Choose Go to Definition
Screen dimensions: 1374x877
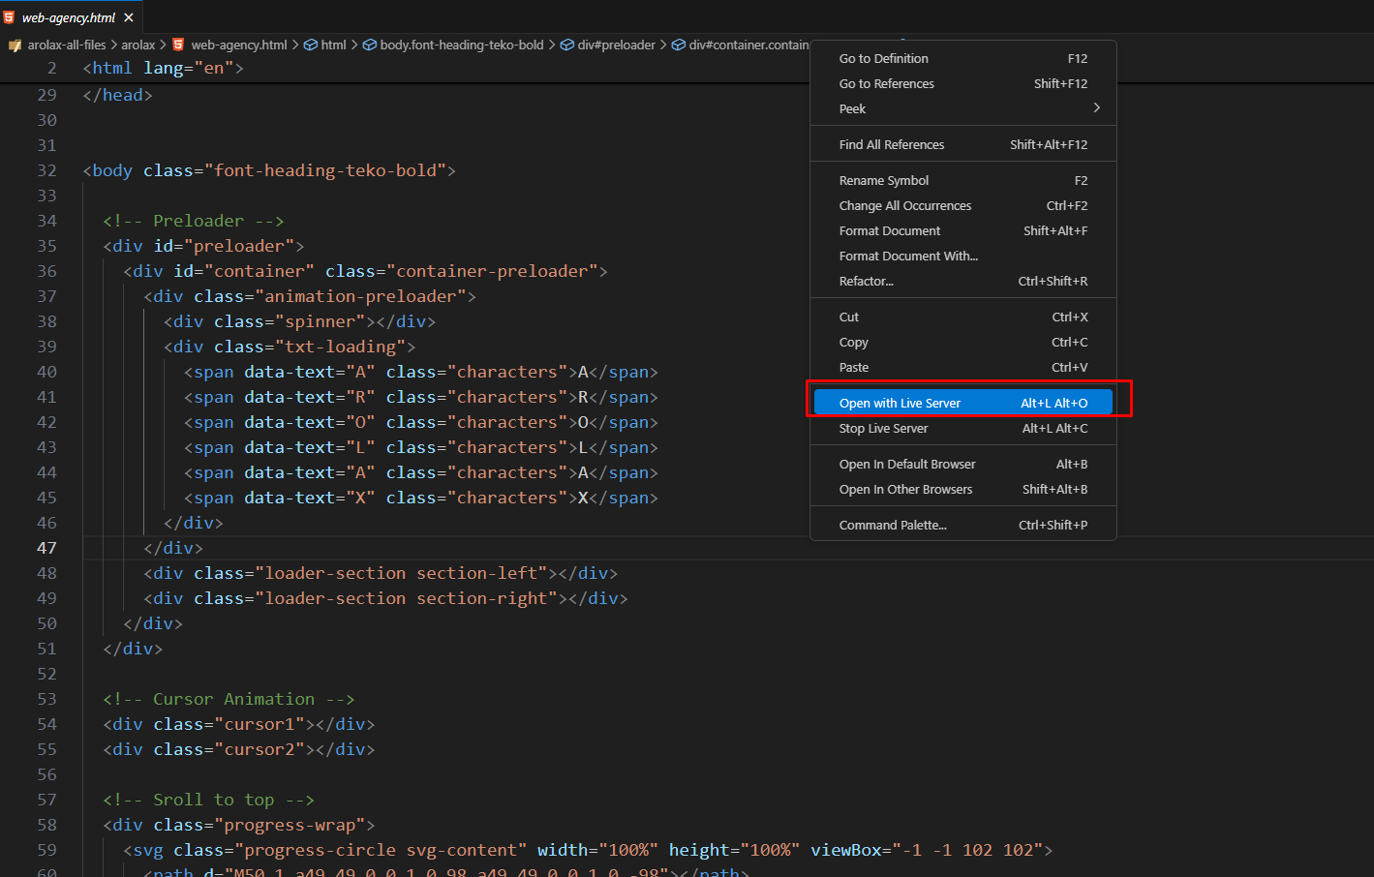tap(962, 58)
